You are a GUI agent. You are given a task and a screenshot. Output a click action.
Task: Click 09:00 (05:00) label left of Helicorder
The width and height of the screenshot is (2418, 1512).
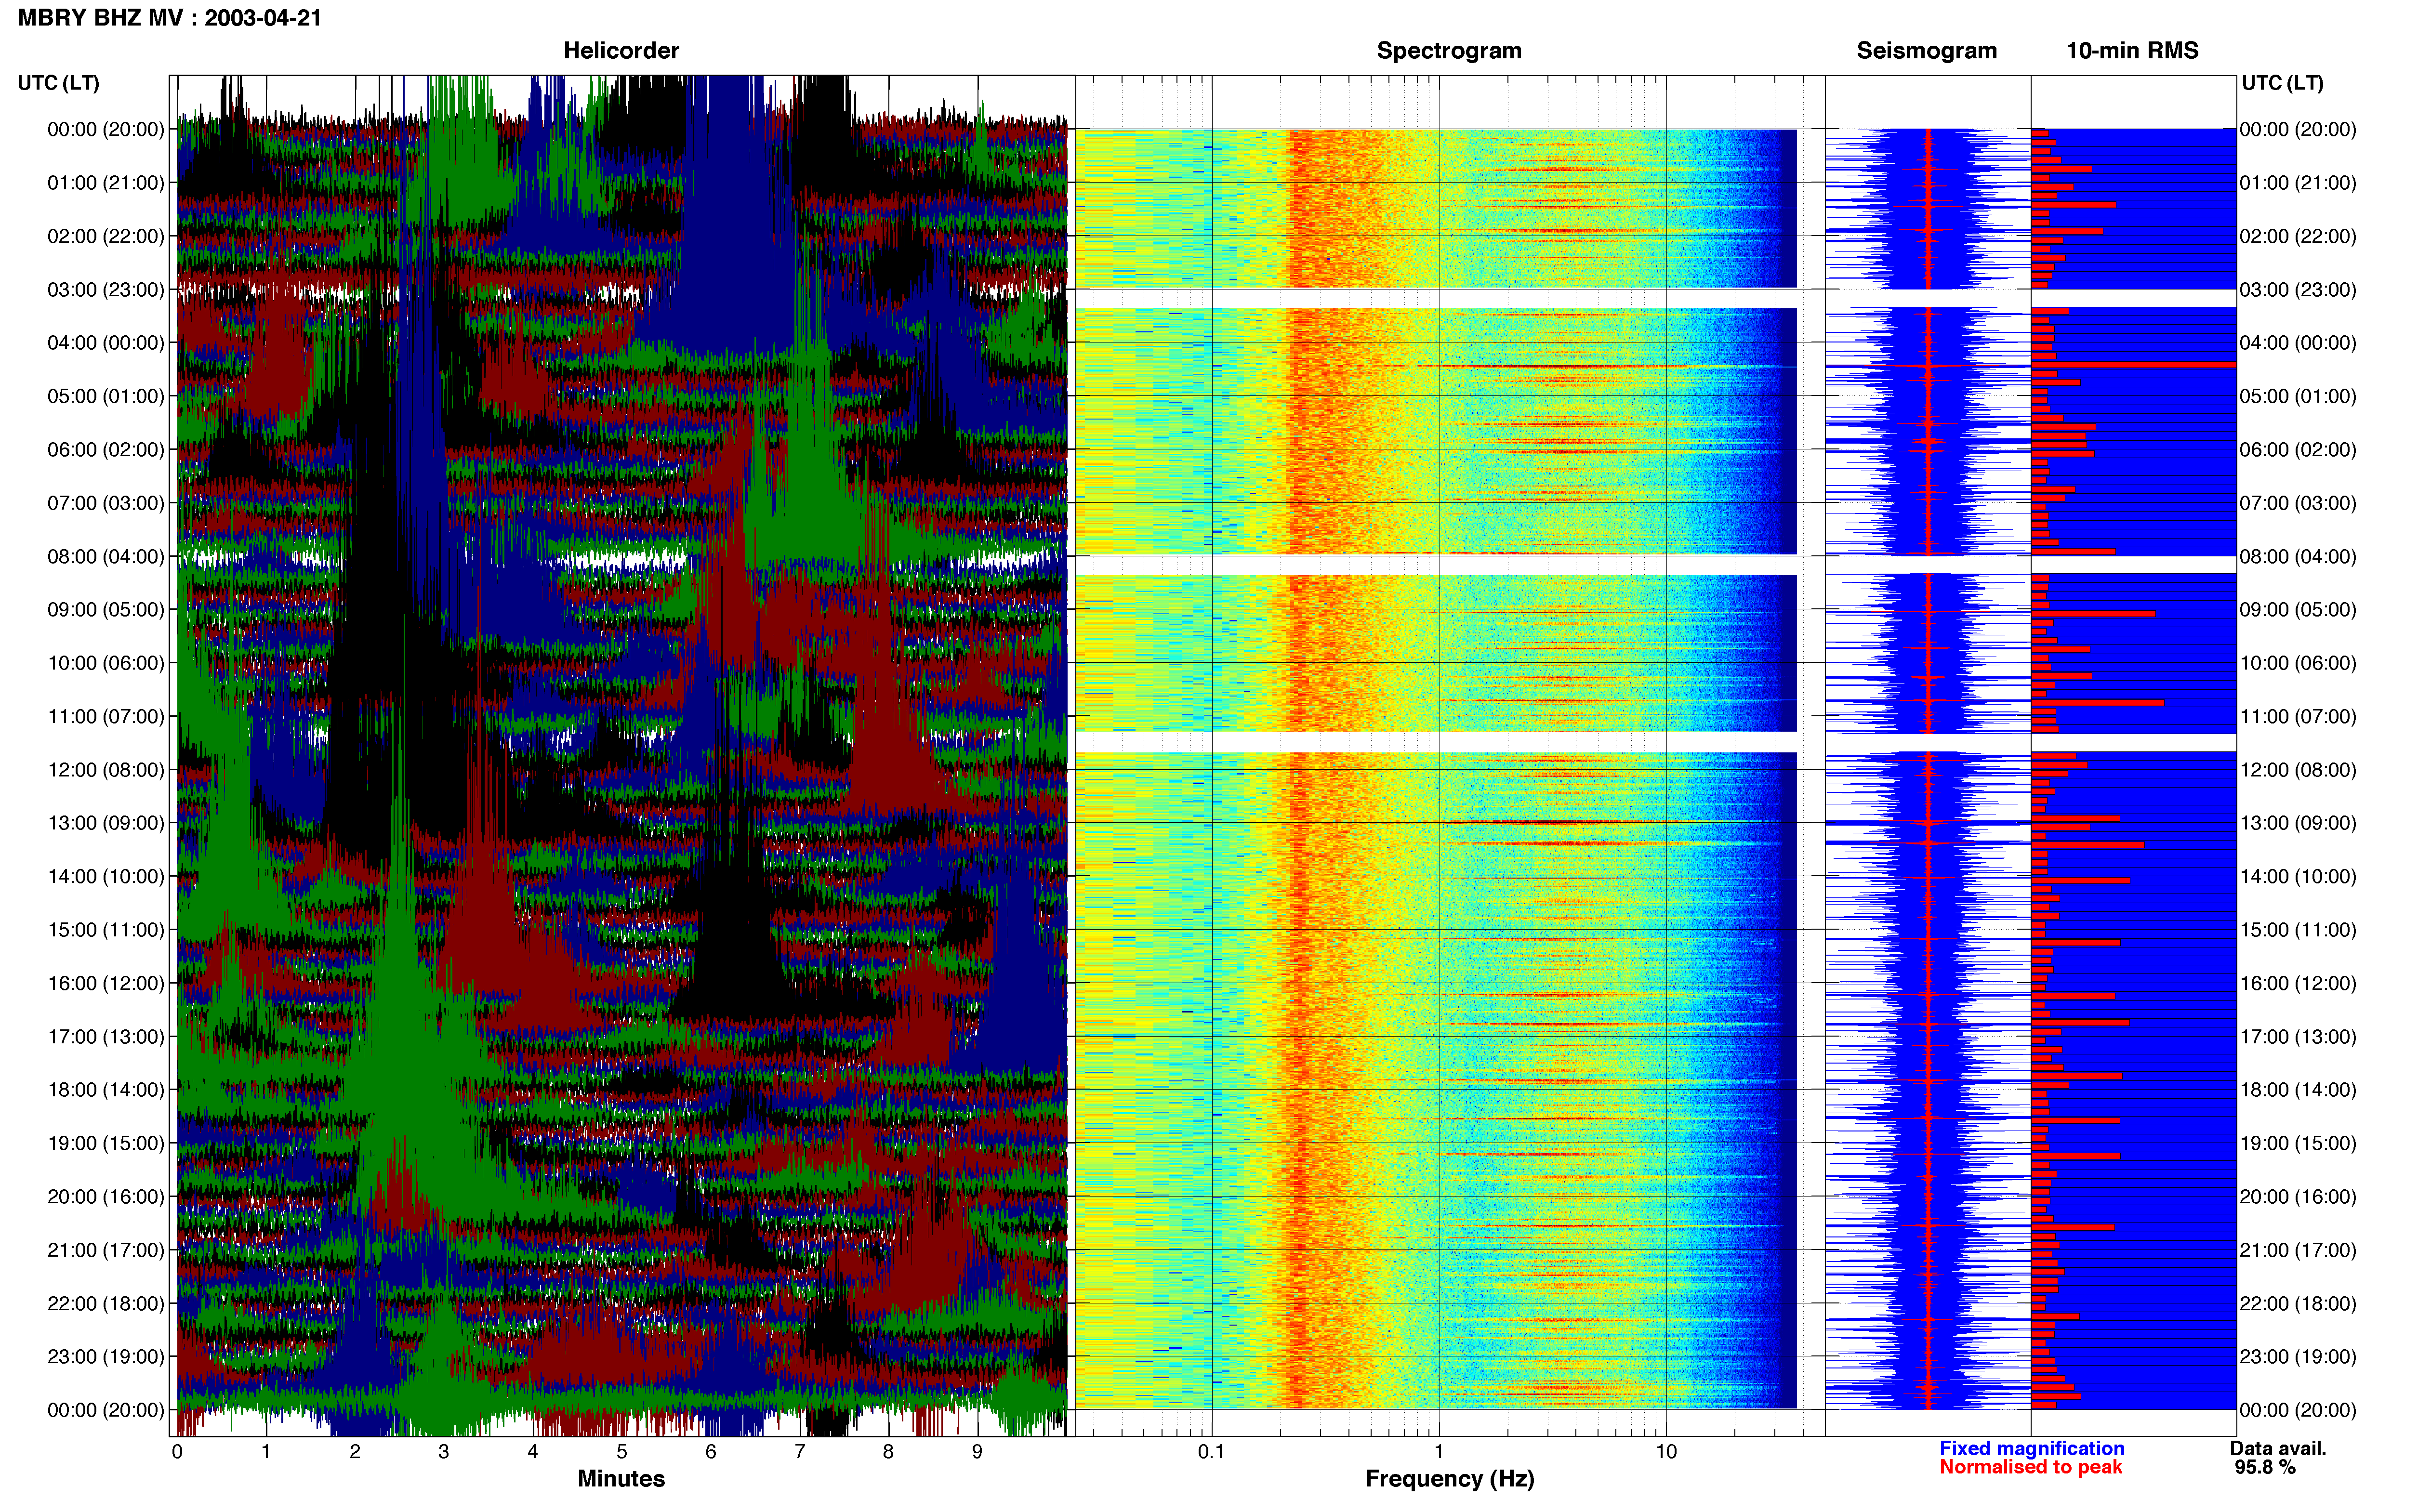[x=106, y=610]
